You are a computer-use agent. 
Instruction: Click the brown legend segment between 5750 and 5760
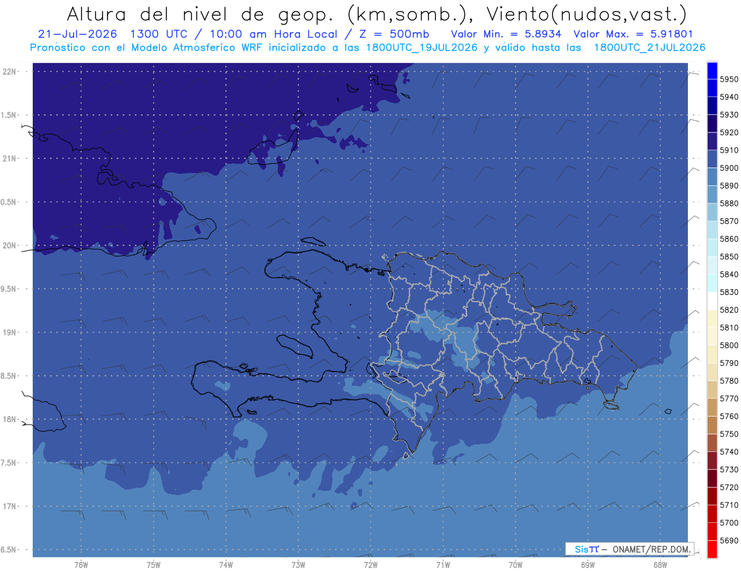(712, 425)
